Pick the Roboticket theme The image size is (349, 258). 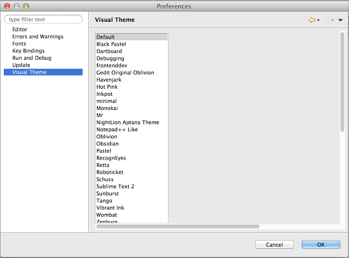(x=110, y=172)
